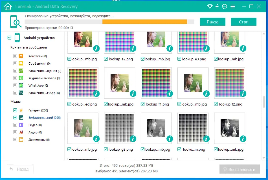
Task: Open the feedback chat bubble icon
Action: click(x=225, y=6)
